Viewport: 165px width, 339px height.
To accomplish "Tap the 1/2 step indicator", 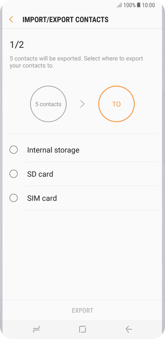I will [17, 45].
